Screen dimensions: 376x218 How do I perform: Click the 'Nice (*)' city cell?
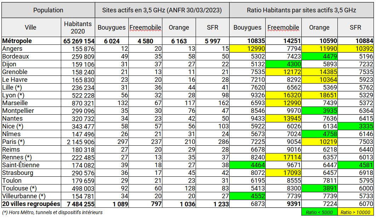pyautogui.click(x=31, y=126)
